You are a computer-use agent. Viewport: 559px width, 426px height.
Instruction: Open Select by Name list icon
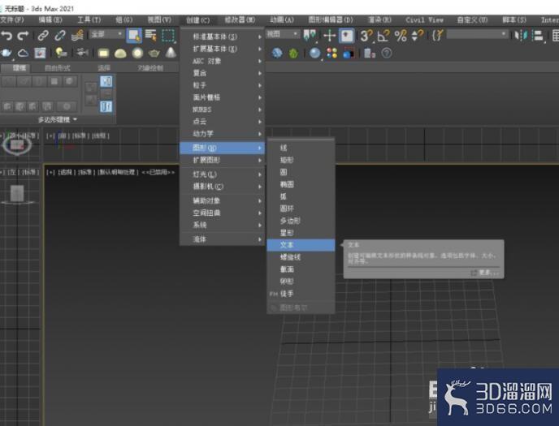(151, 36)
